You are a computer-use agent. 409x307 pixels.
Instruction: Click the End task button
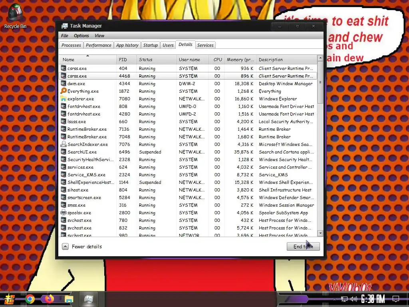(x=303, y=246)
